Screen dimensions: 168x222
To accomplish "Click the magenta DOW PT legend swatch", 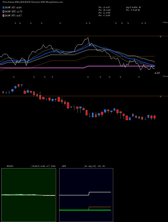I will (3, 16).
